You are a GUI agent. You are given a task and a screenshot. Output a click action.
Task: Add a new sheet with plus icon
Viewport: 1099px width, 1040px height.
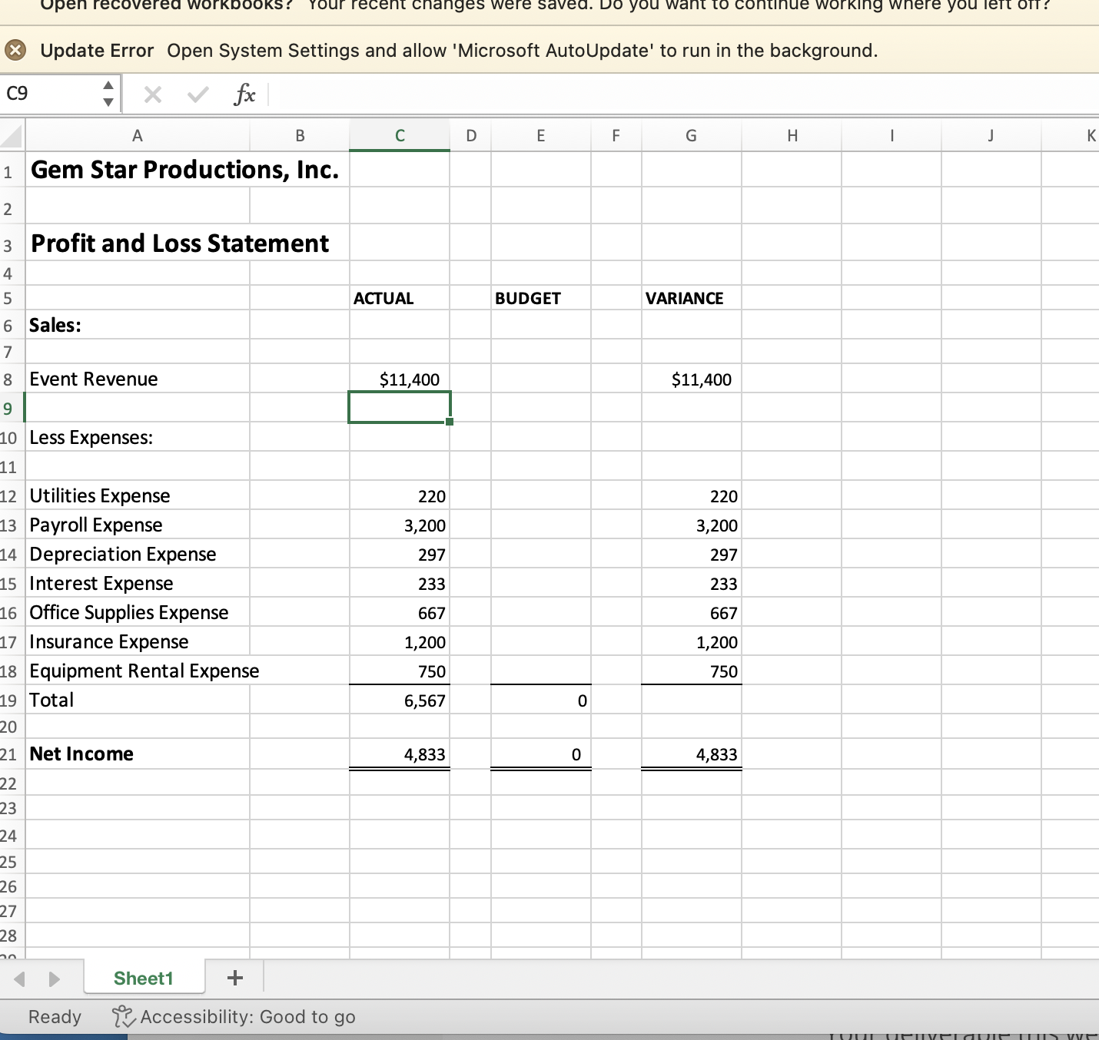[x=235, y=978]
